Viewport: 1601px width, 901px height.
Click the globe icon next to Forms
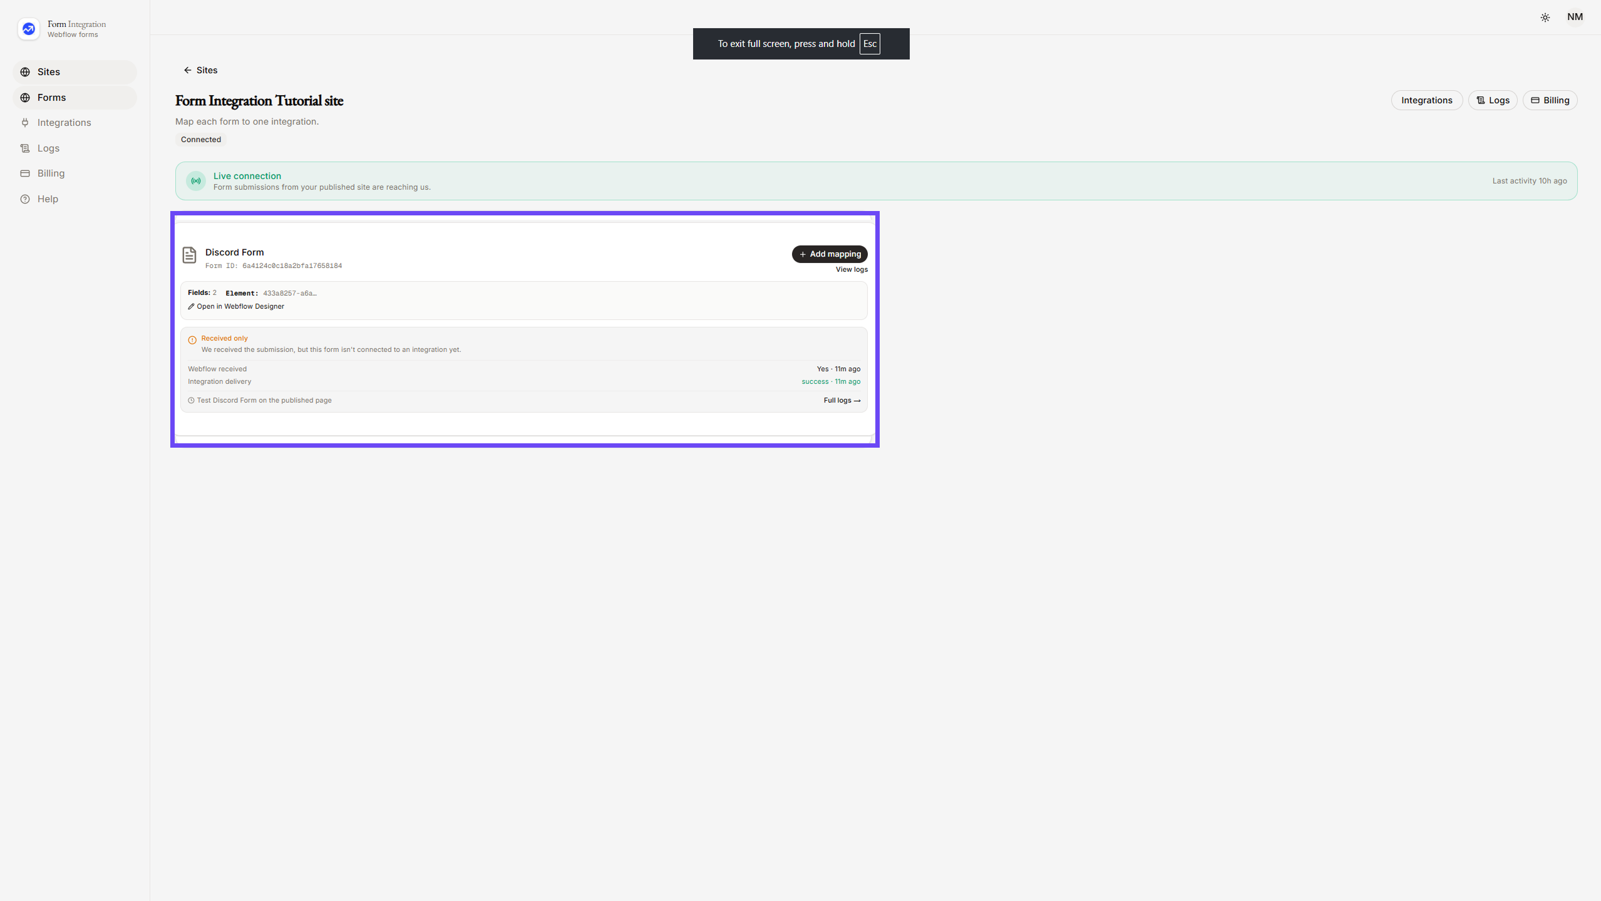[x=25, y=98]
